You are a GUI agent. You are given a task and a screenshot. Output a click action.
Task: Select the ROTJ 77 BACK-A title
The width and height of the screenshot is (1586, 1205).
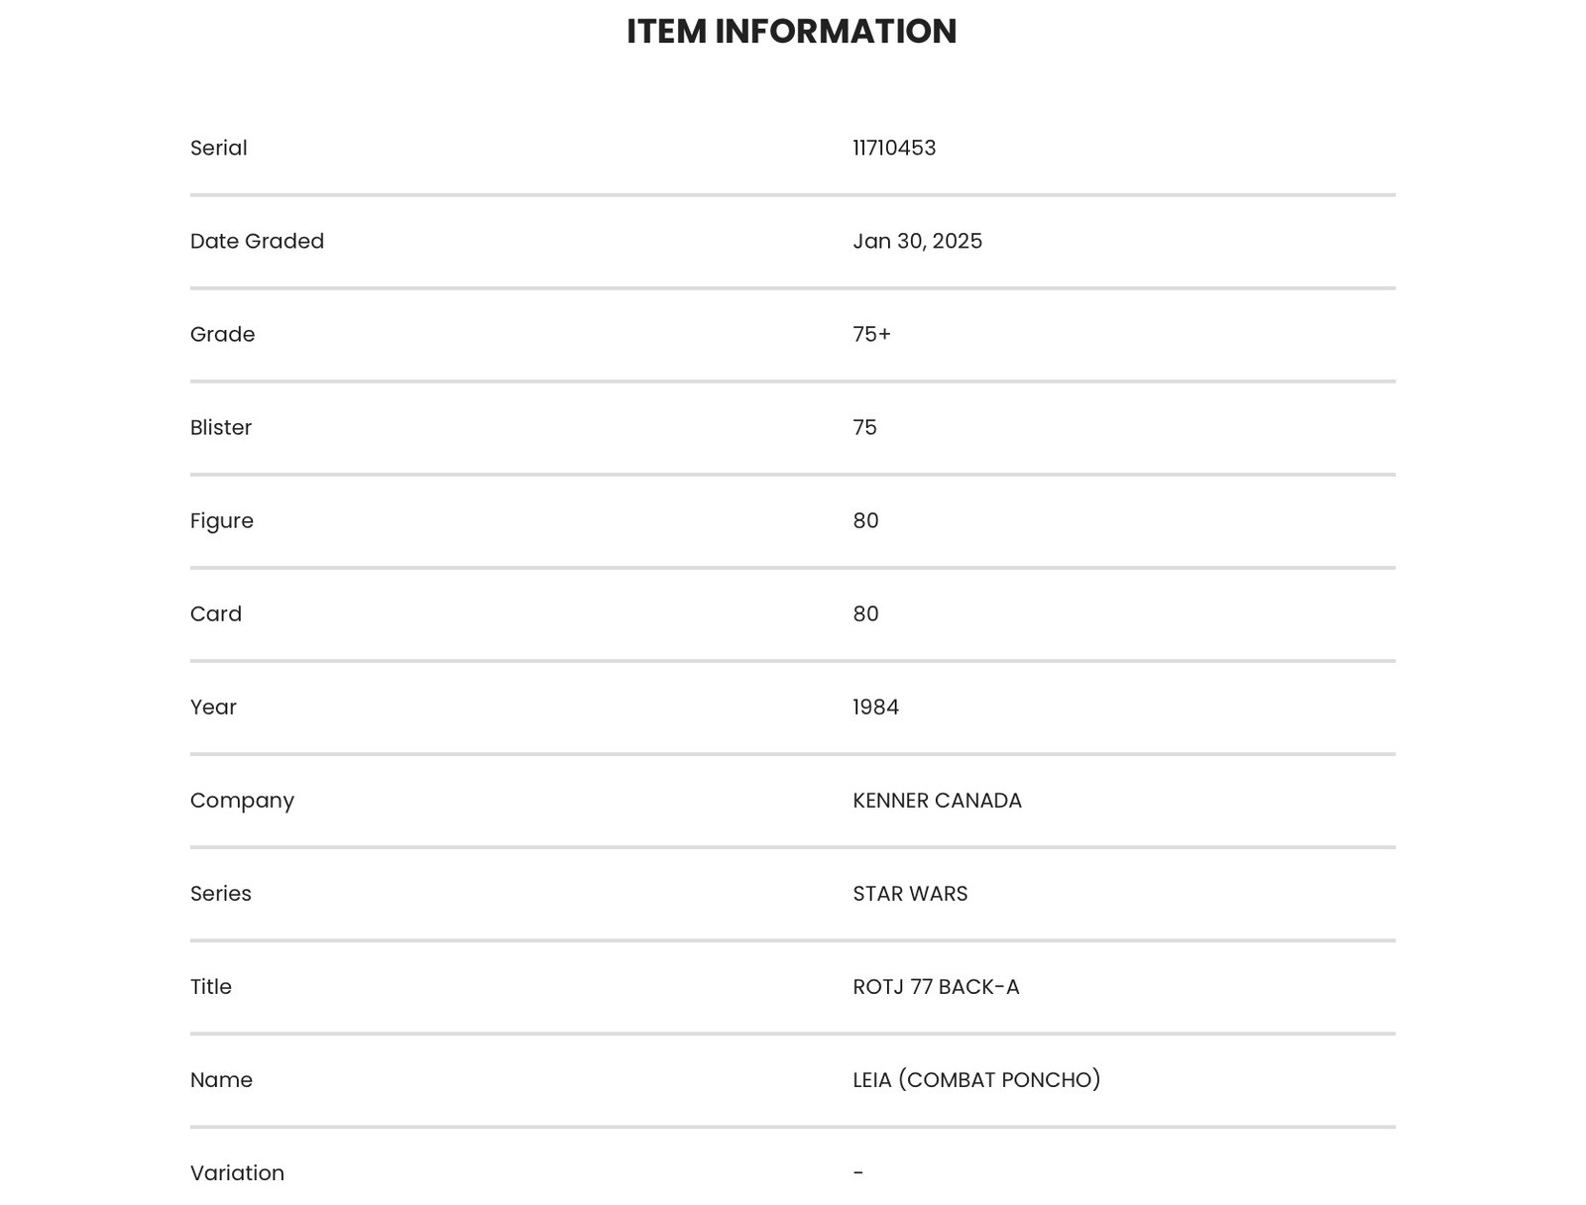pos(936,986)
